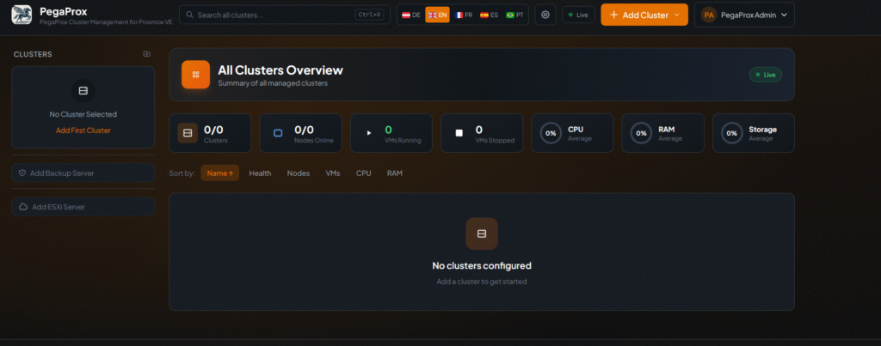Image resolution: width=881 pixels, height=346 pixels.
Task: Sort clusters by Name
Action: click(x=219, y=173)
